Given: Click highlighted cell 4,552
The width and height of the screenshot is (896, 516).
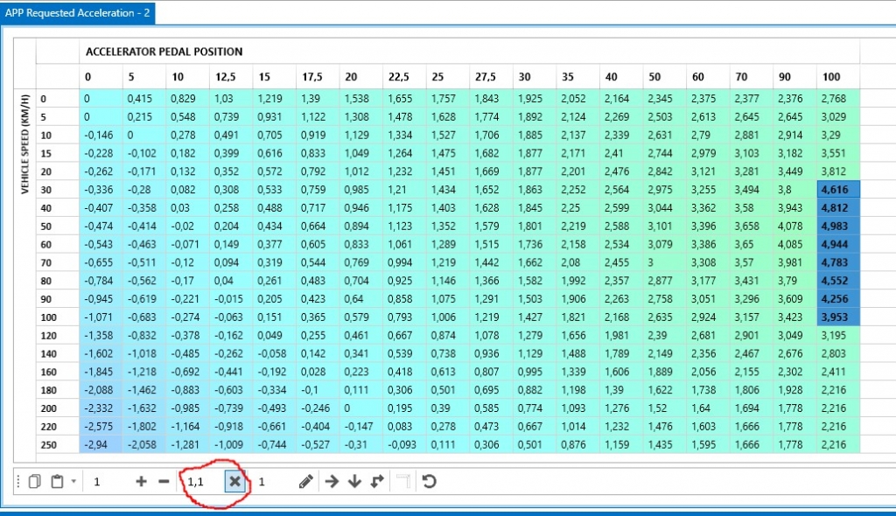Looking at the screenshot, I should point(837,281).
